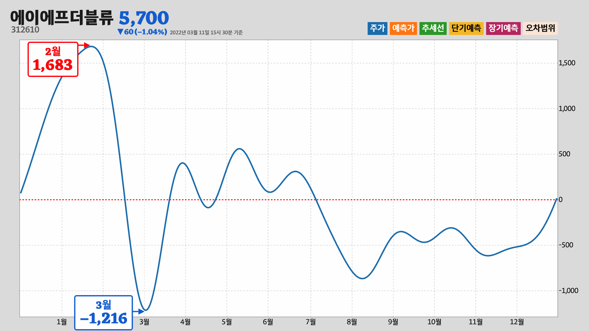Click the change value ▼60 (-1.04%)

[x=142, y=32]
